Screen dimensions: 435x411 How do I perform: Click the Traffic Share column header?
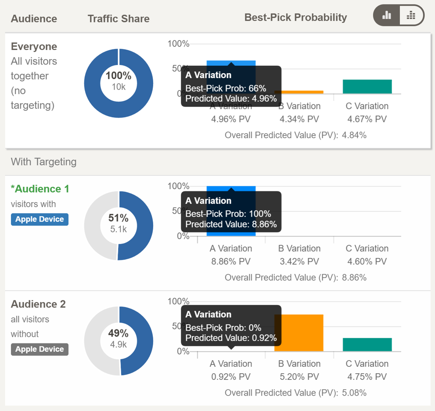pos(119,19)
